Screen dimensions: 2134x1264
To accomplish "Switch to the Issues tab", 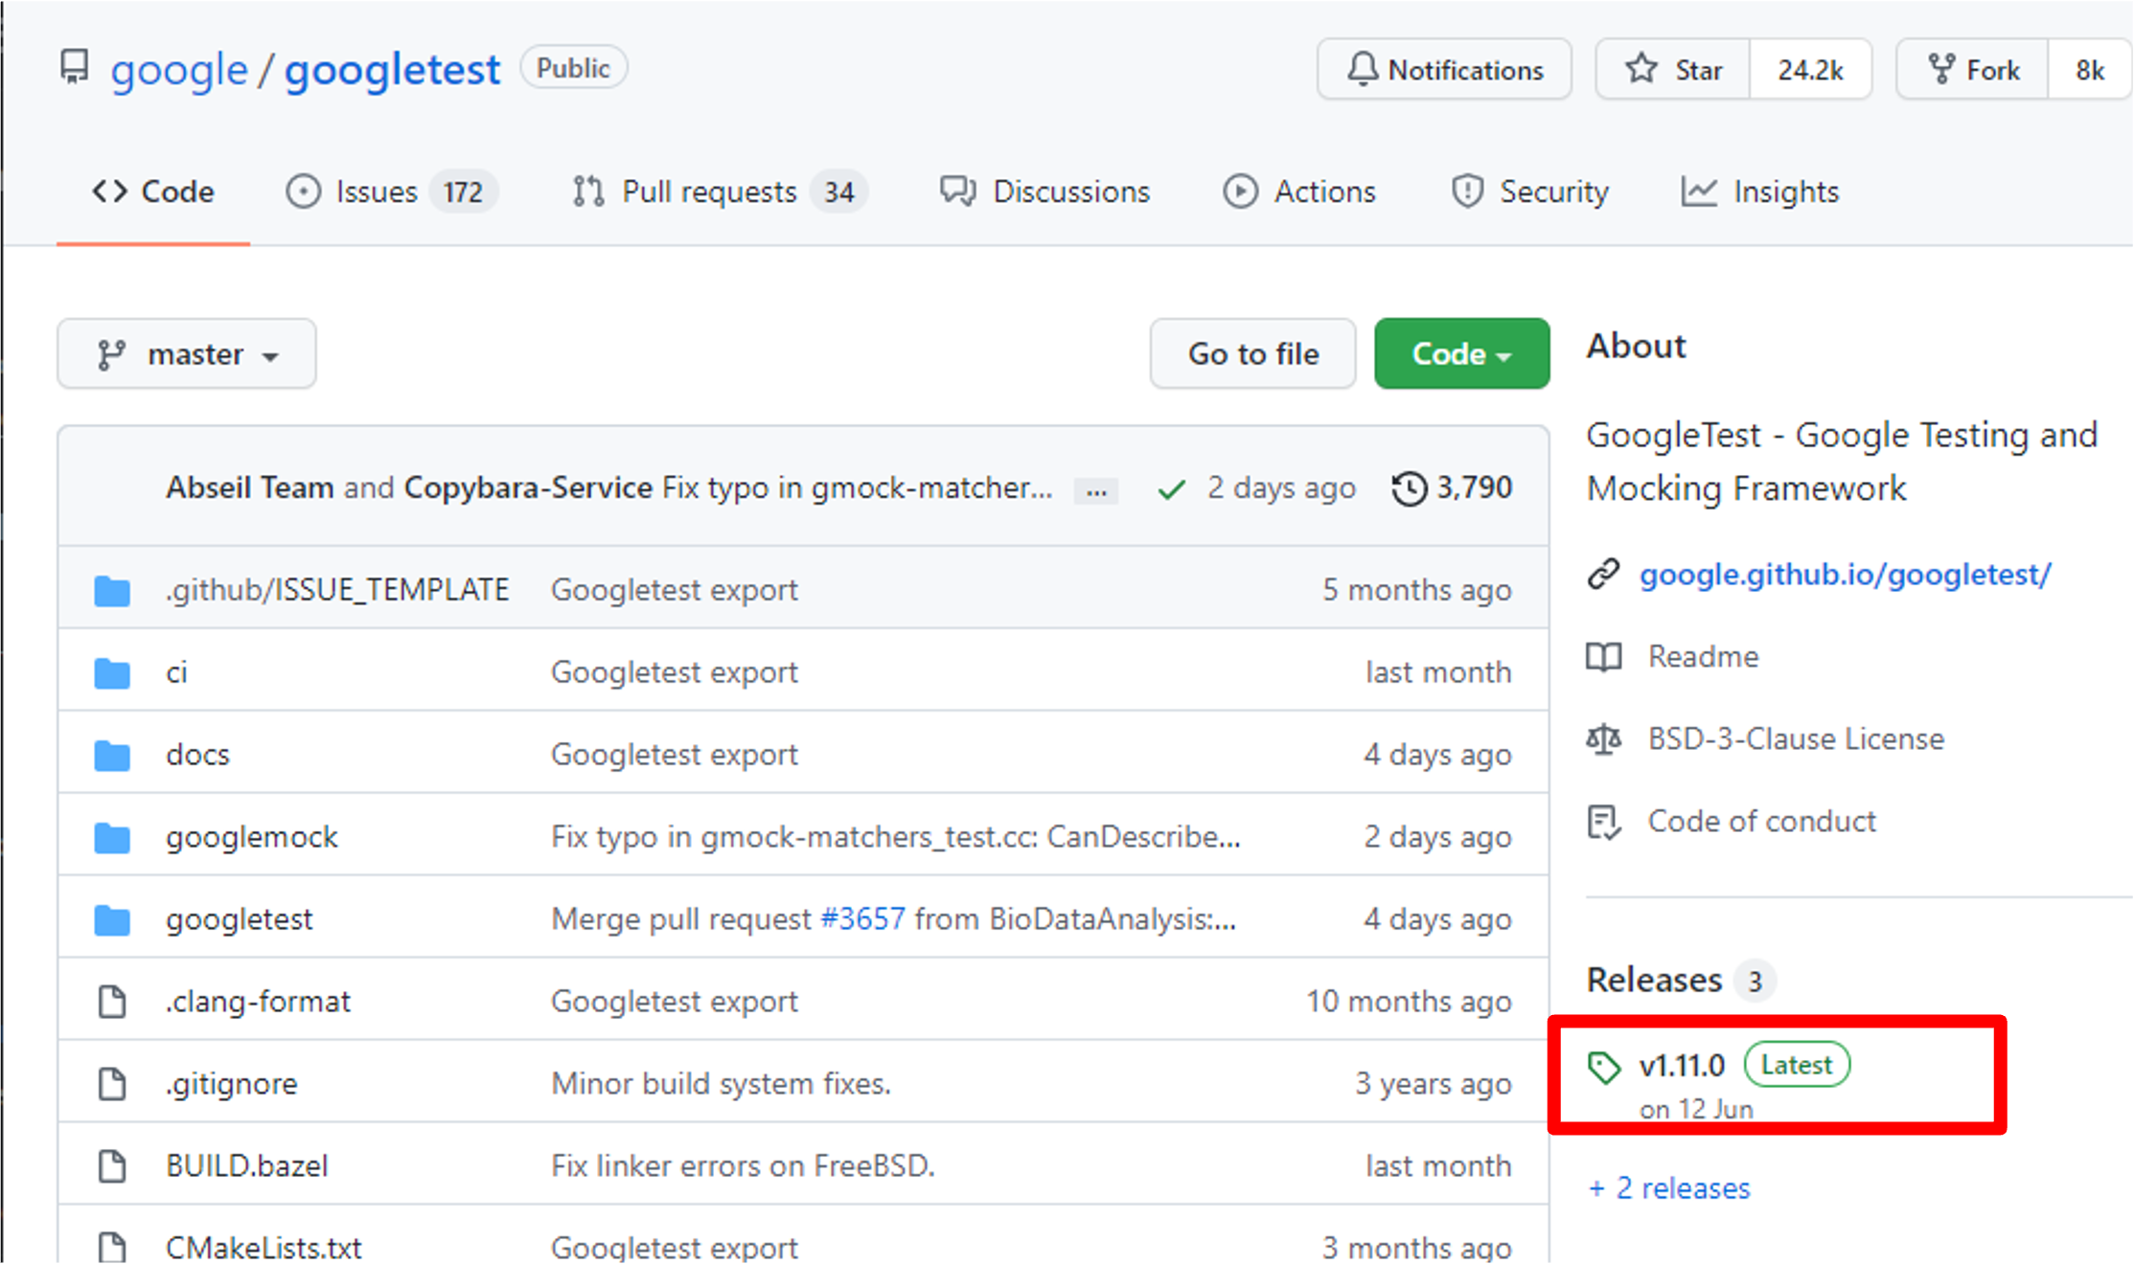I will [x=392, y=192].
